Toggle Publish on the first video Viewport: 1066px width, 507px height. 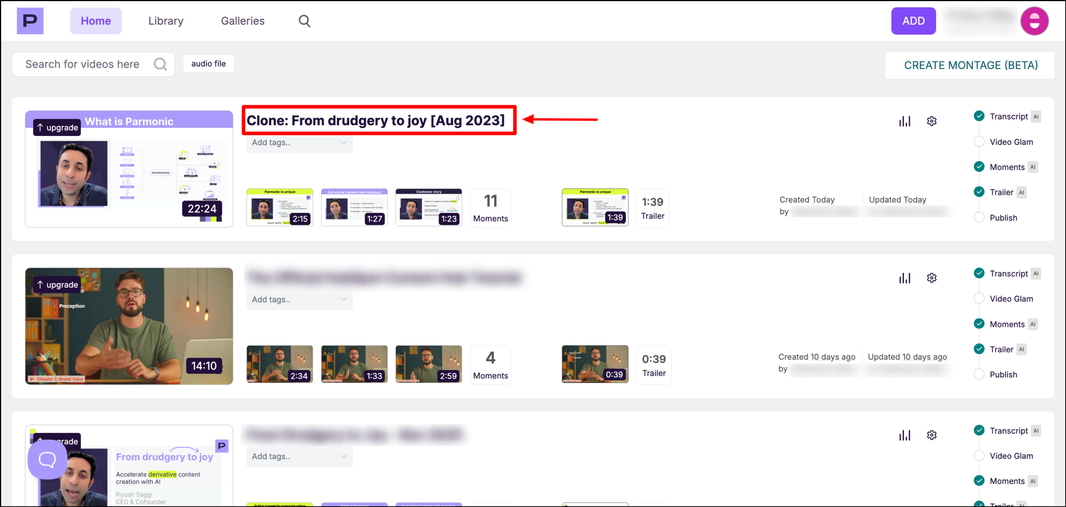(x=979, y=217)
